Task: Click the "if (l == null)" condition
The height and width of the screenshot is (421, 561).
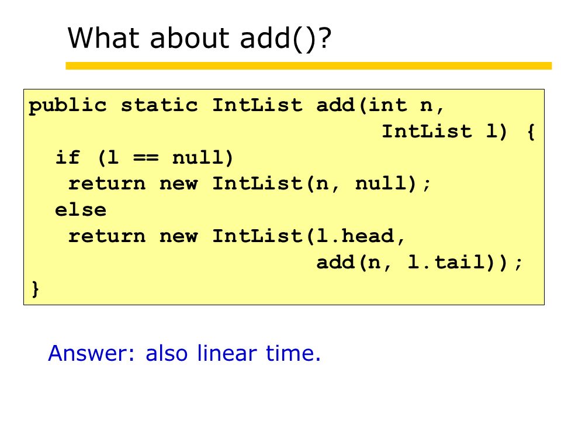Action: [x=144, y=158]
